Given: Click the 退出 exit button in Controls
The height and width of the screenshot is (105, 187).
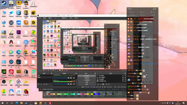Looking at the screenshot, I should pyautogui.click(x=86, y=84).
